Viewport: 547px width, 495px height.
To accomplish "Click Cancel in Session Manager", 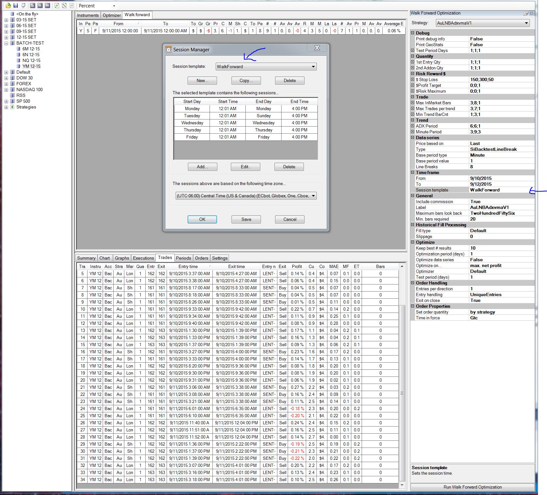I will 290,219.
